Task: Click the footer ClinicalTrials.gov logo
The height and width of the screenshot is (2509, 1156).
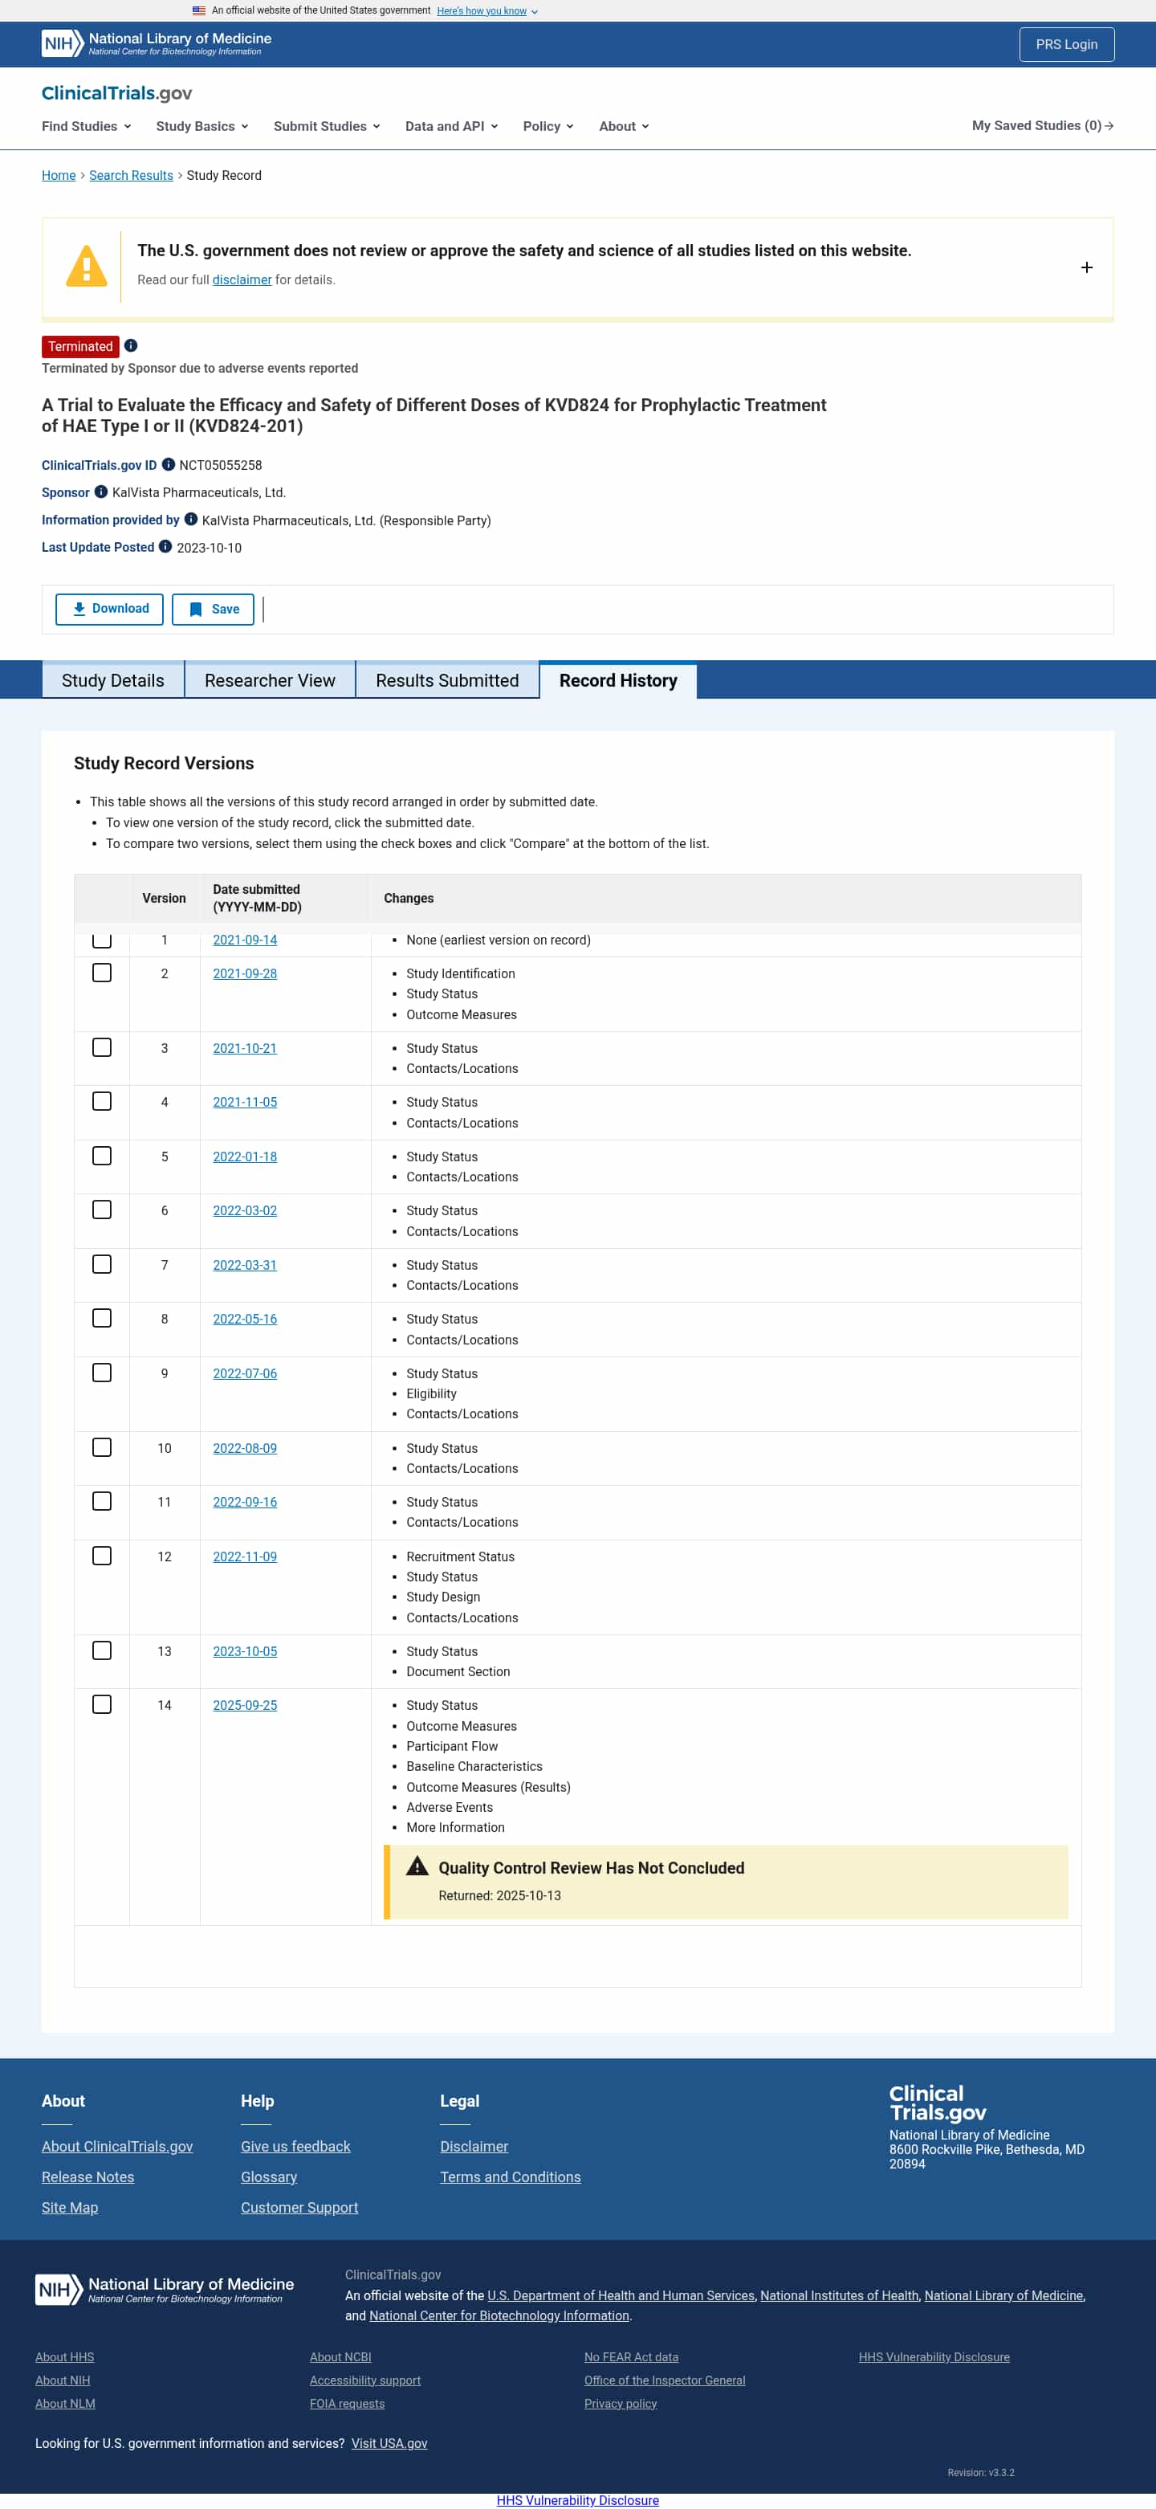Action: [937, 2103]
